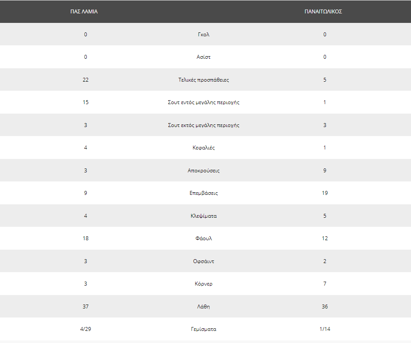Select the 4/29 crosses value

pos(86,329)
